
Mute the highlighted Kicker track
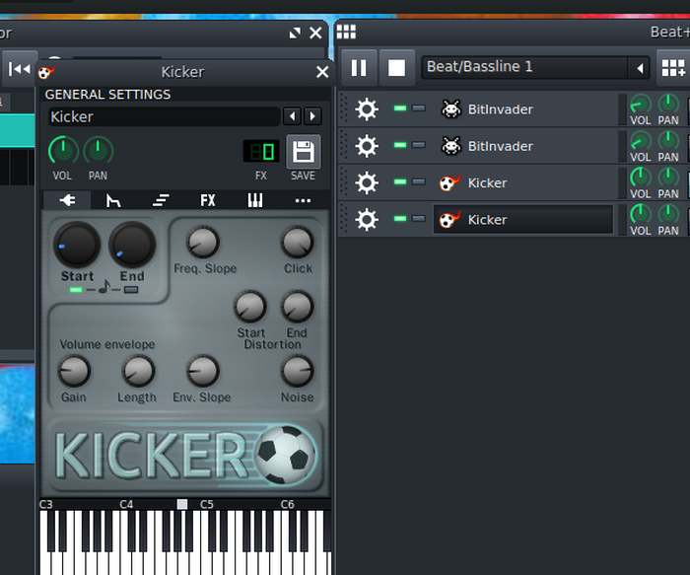pyautogui.click(x=400, y=218)
